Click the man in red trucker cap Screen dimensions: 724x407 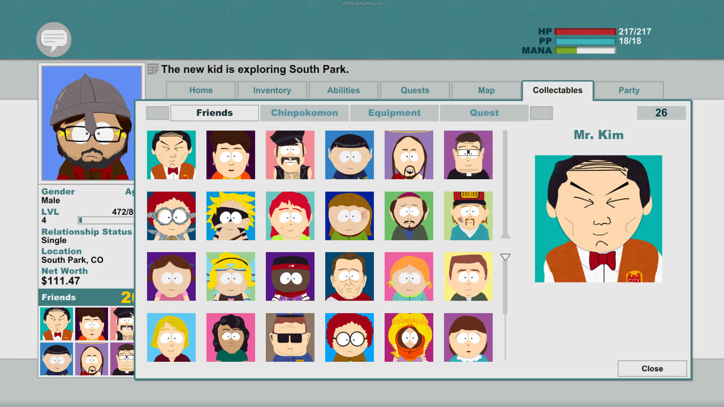coord(468,215)
